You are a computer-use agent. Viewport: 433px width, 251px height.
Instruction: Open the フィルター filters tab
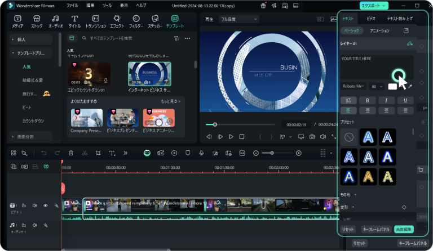(x=136, y=21)
